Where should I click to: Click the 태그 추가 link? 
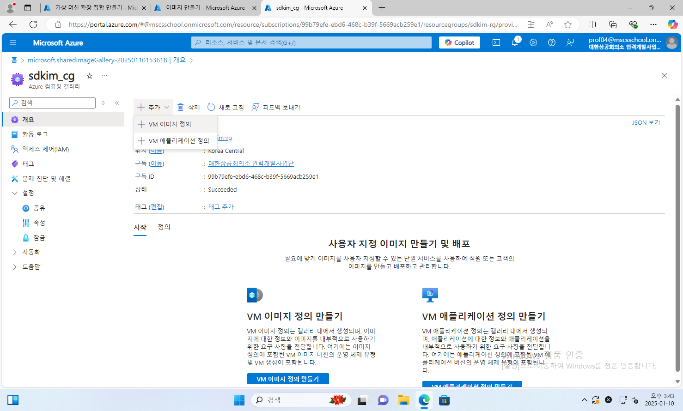221,207
